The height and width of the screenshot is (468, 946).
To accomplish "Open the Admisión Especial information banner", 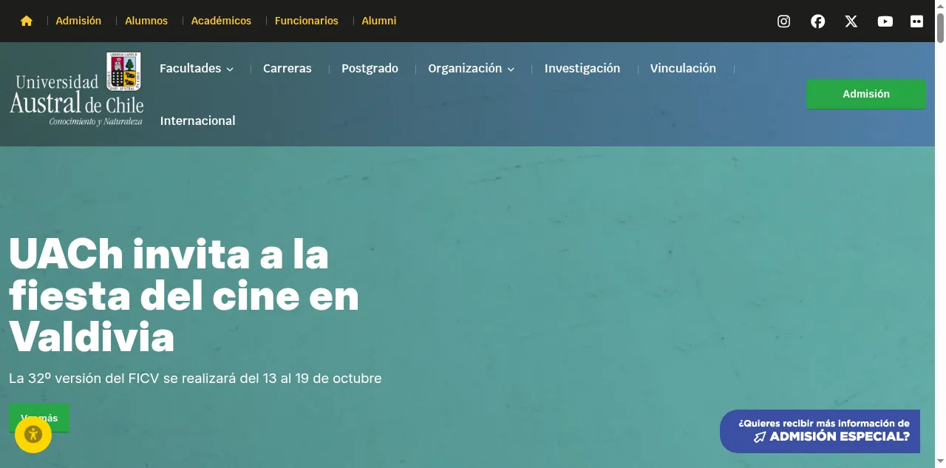I will pos(820,431).
